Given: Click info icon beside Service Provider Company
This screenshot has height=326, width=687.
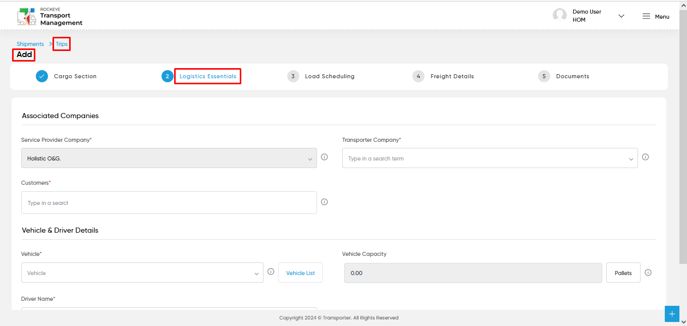Looking at the screenshot, I should [325, 157].
